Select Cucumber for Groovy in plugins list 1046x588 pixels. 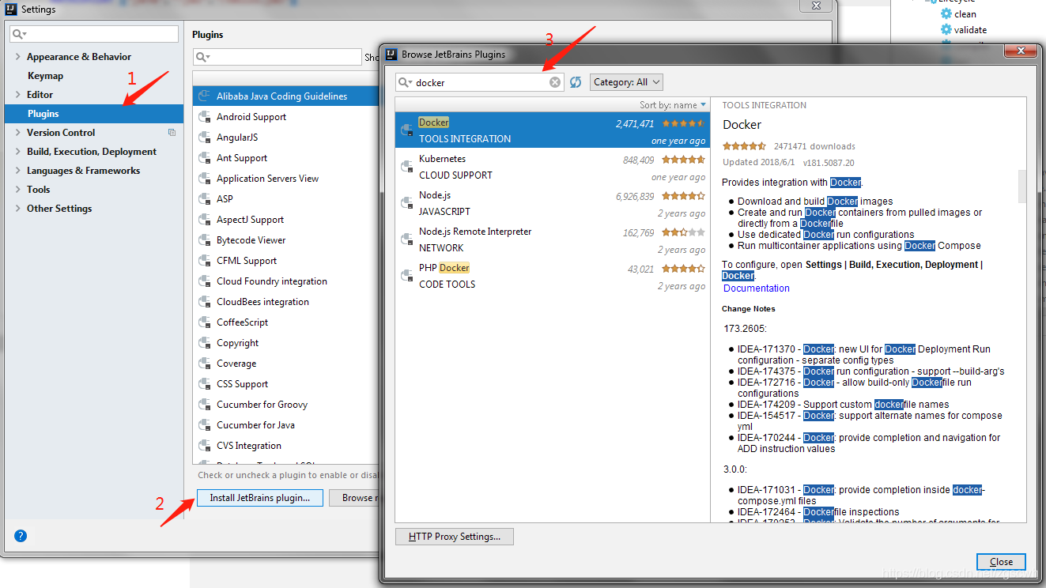pyautogui.click(x=286, y=405)
